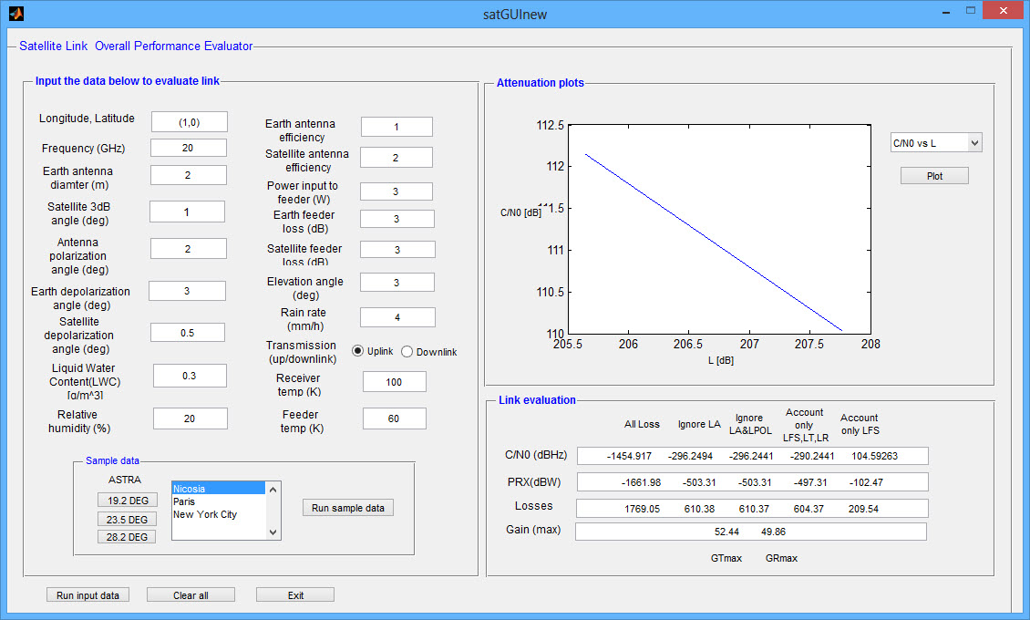Click Earth antenna diameter field
1030x620 pixels.
[189, 175]
